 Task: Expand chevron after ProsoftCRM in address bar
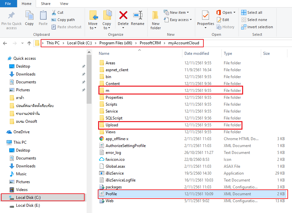pos(164,43)
